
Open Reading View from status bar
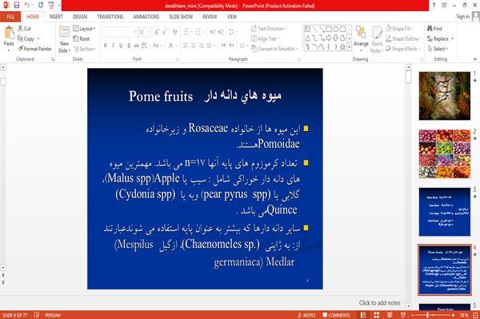coord(390,315)
